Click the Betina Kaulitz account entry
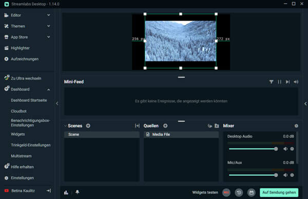This screenshot has width=308, height=199. (23, 191)
